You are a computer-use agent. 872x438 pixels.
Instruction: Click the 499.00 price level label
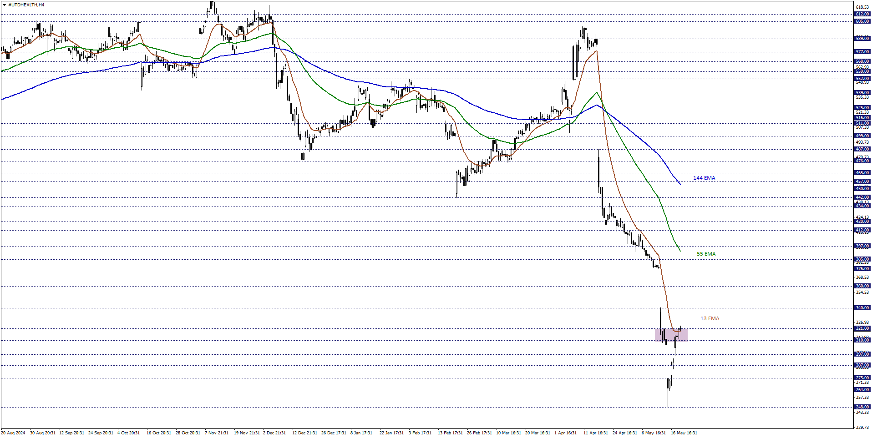point(862,136)
